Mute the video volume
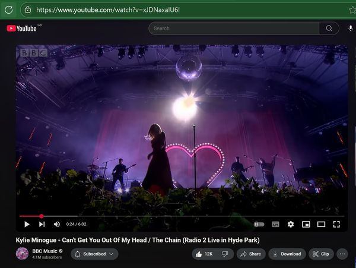 [x=57, y=225]
